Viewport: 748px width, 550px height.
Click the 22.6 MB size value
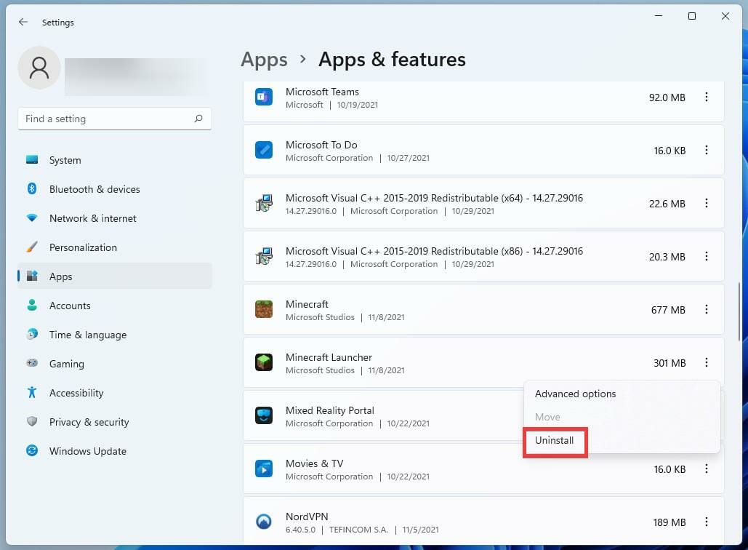(667, 204)
